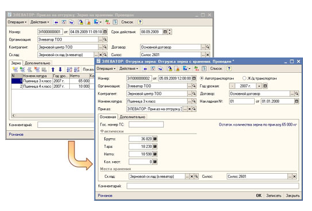Click magnifier icon beside Номенклатура field
Image resolution: width=312 pixels, height=211 pixels.
coord(194,101)
